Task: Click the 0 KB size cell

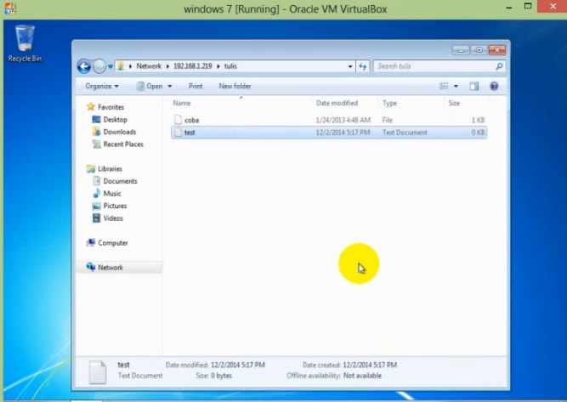Action: point(478,133)
